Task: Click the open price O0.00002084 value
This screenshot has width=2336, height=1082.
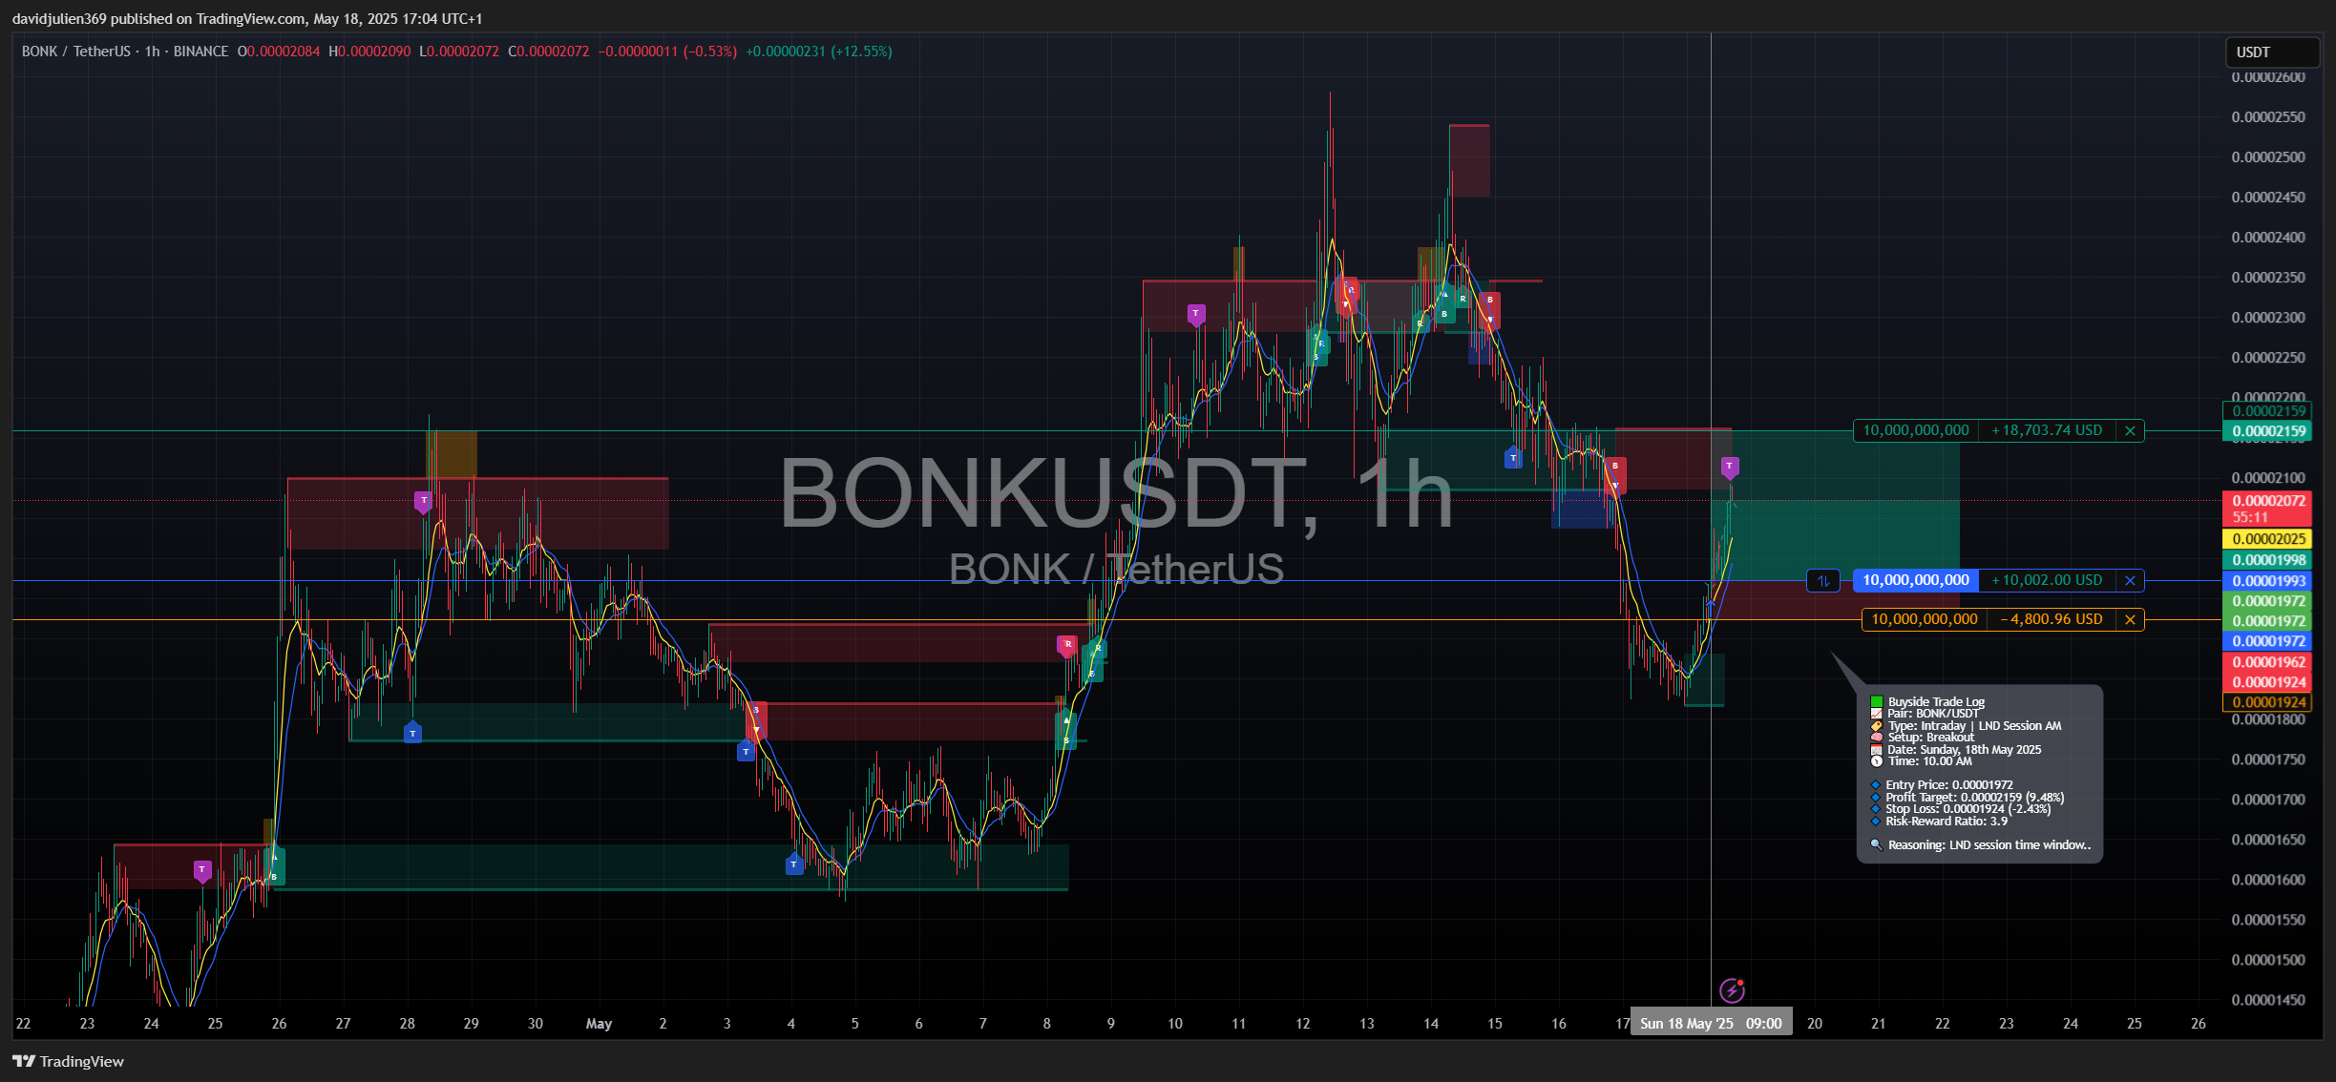Action: tap(279, 52)
